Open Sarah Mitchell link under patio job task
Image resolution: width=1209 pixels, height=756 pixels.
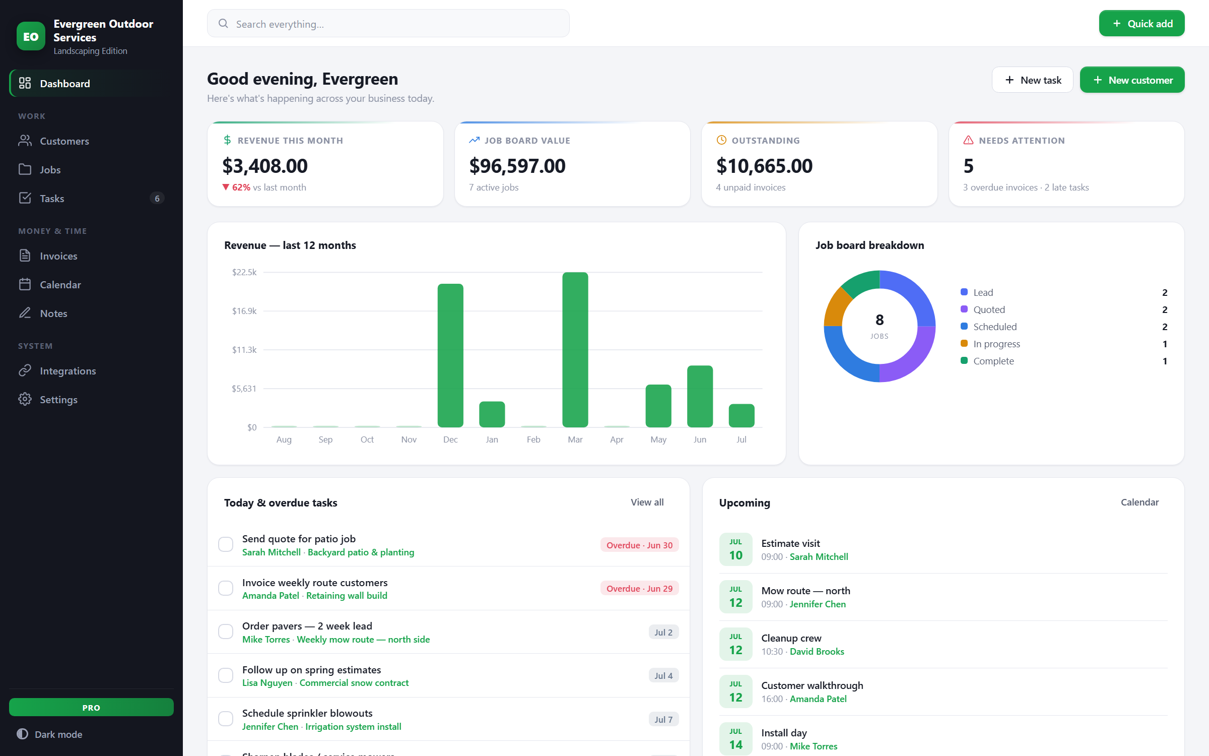coord(271,552)
